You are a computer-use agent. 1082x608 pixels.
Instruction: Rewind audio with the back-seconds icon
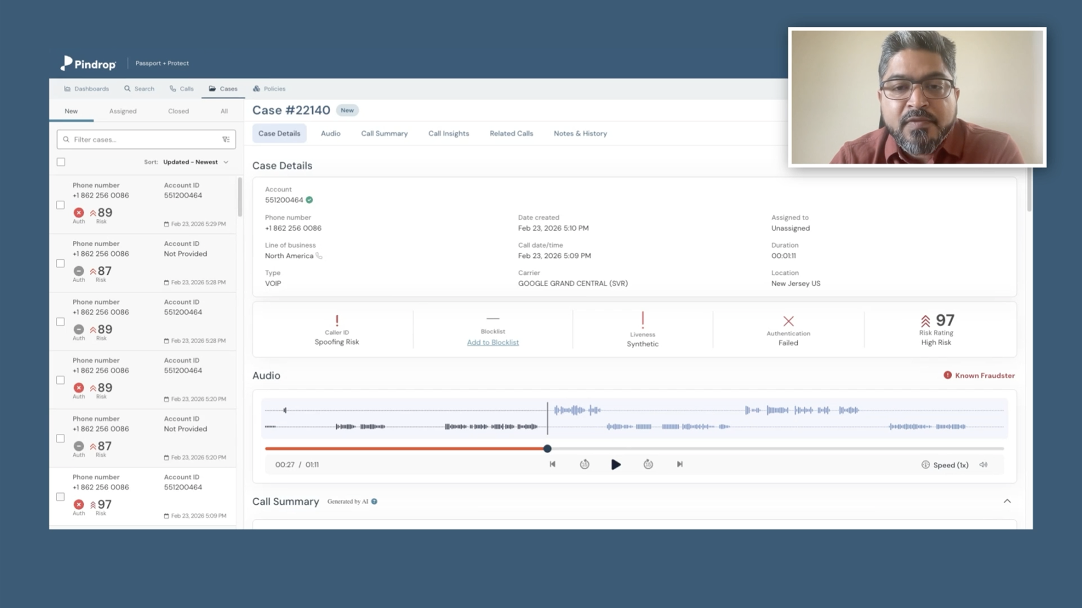(584, 464)
